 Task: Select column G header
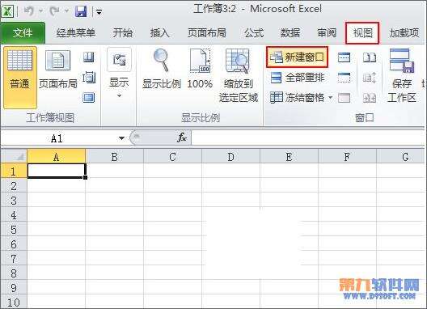click(x=401, y=157)
